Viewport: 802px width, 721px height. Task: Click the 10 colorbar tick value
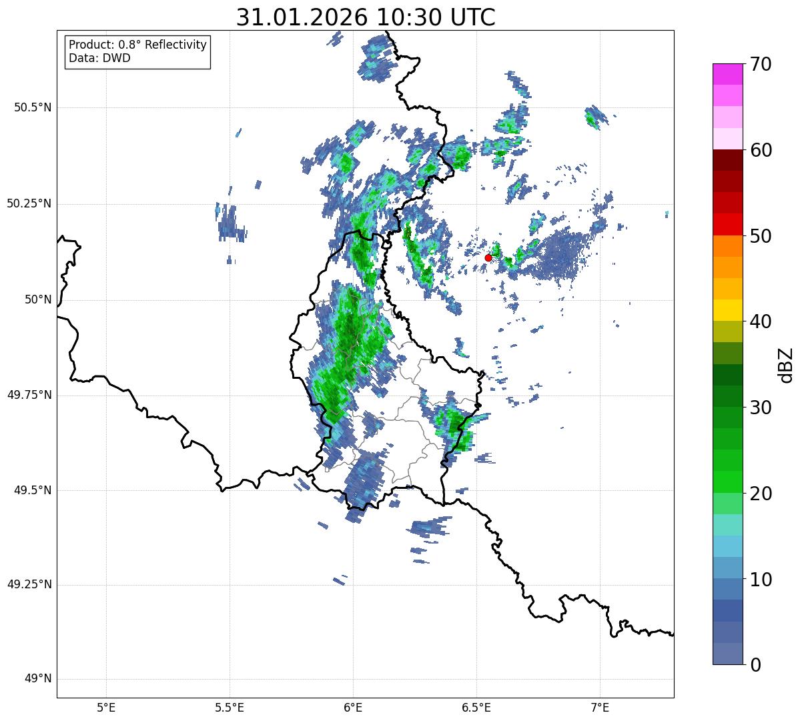click(x=761, y=579)
